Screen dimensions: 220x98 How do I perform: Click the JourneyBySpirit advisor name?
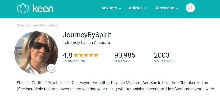coord(87,35)
